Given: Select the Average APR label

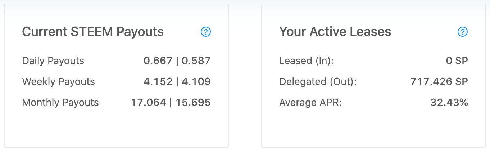Looking at the screenshot, I should (x=310, y=103).
